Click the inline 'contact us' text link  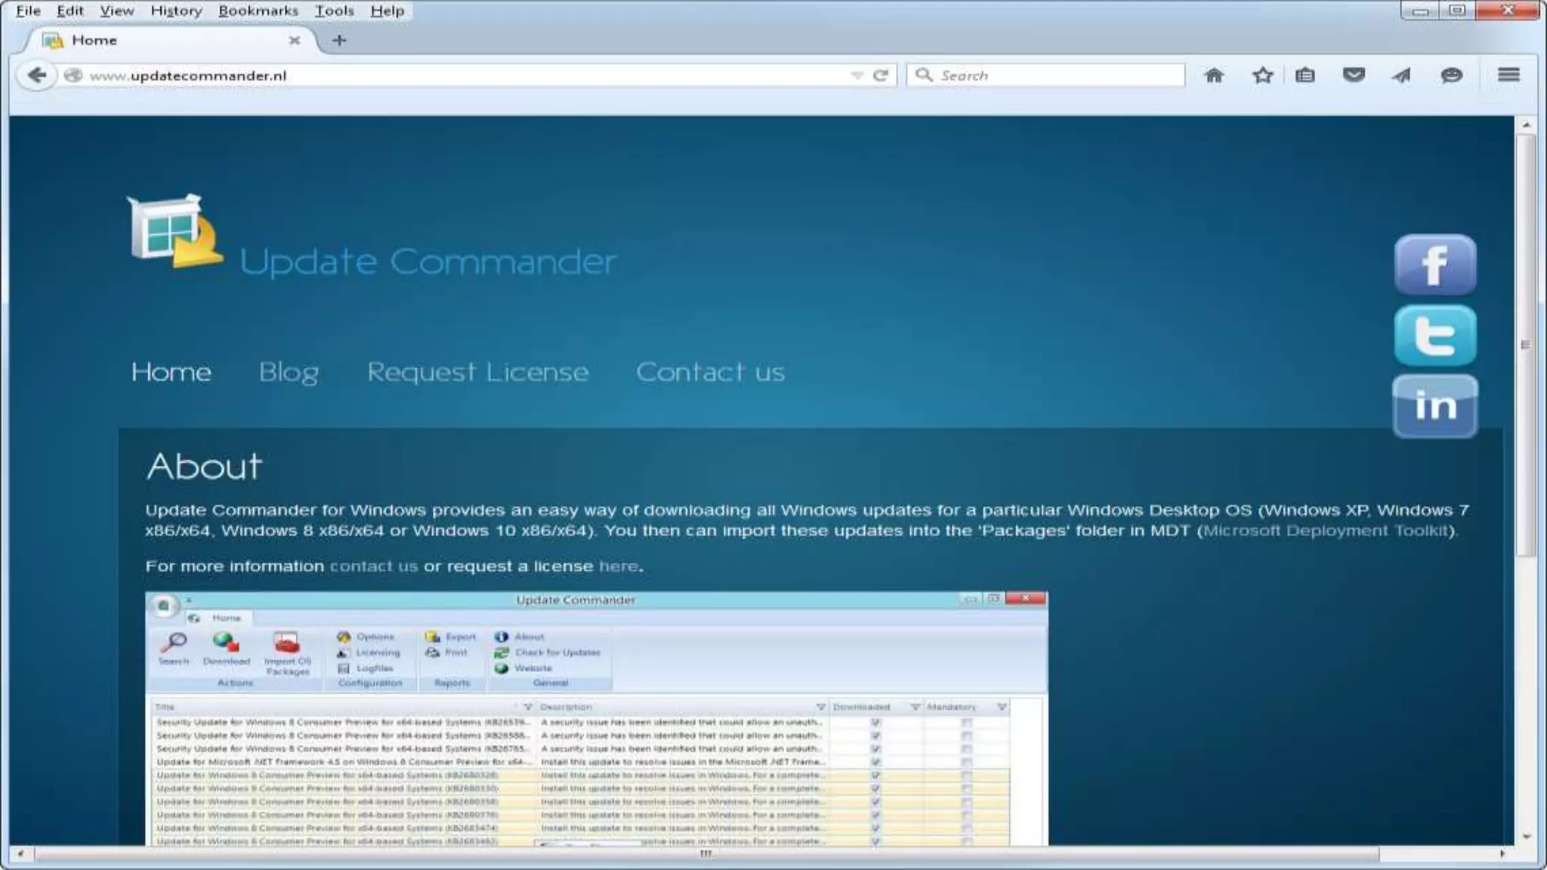point(373,566)
